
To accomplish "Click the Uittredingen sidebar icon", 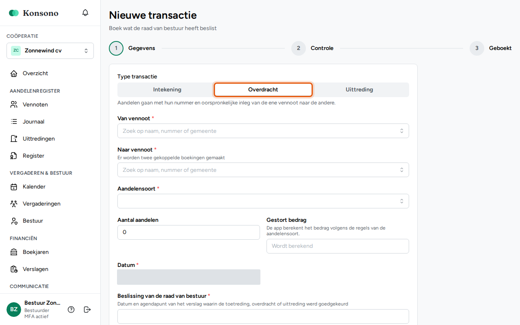I will click(x=14, y=139).
